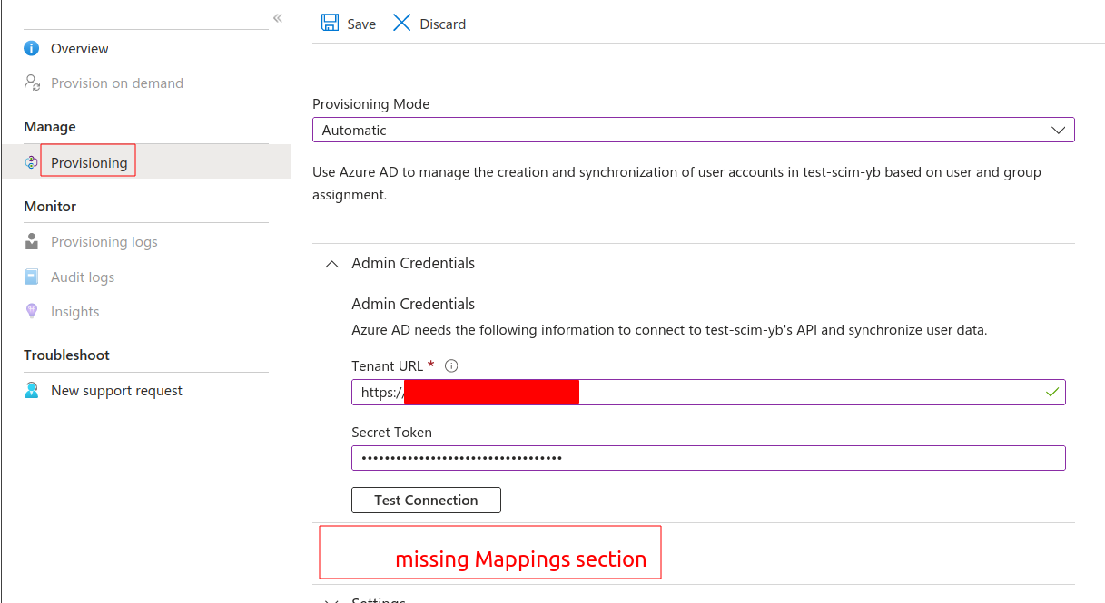Click the Insights lightbulb icon

tap(32, 311)
